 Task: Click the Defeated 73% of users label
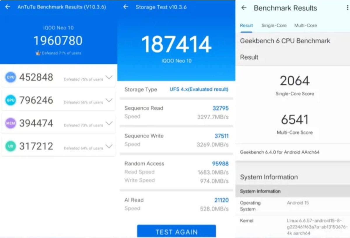pos(83,125)
